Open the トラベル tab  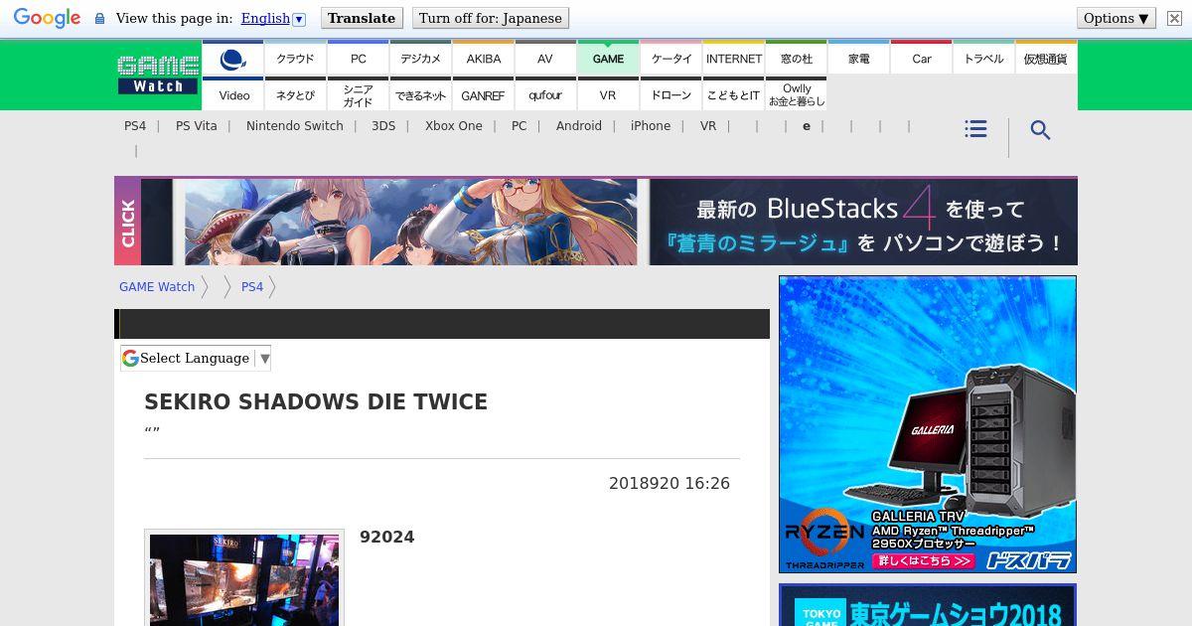coord(983,59)
